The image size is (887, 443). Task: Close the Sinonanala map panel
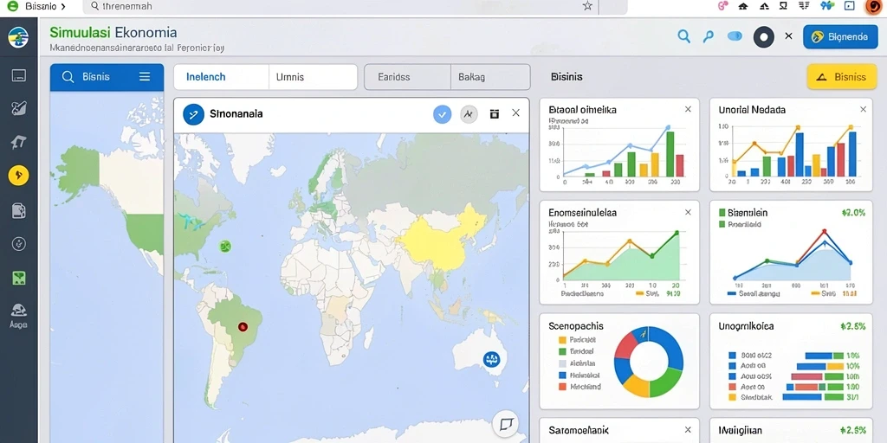click(516, 113)
